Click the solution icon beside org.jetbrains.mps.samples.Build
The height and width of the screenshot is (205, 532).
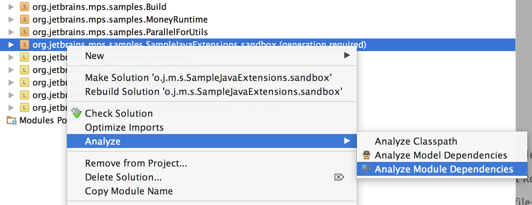pos(24,7)
